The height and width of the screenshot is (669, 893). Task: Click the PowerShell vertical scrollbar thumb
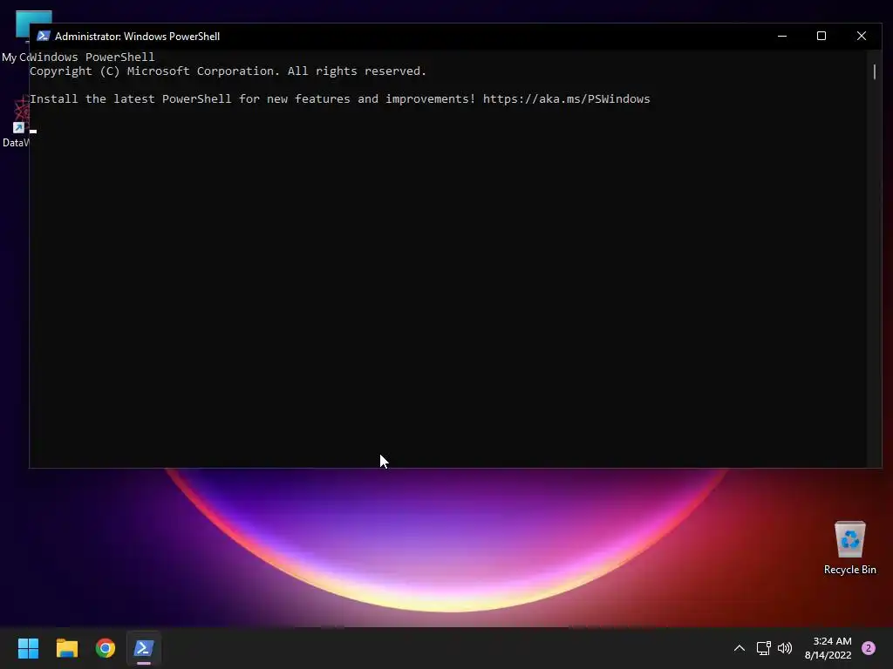pyautogui.click(x=874, y=71)
